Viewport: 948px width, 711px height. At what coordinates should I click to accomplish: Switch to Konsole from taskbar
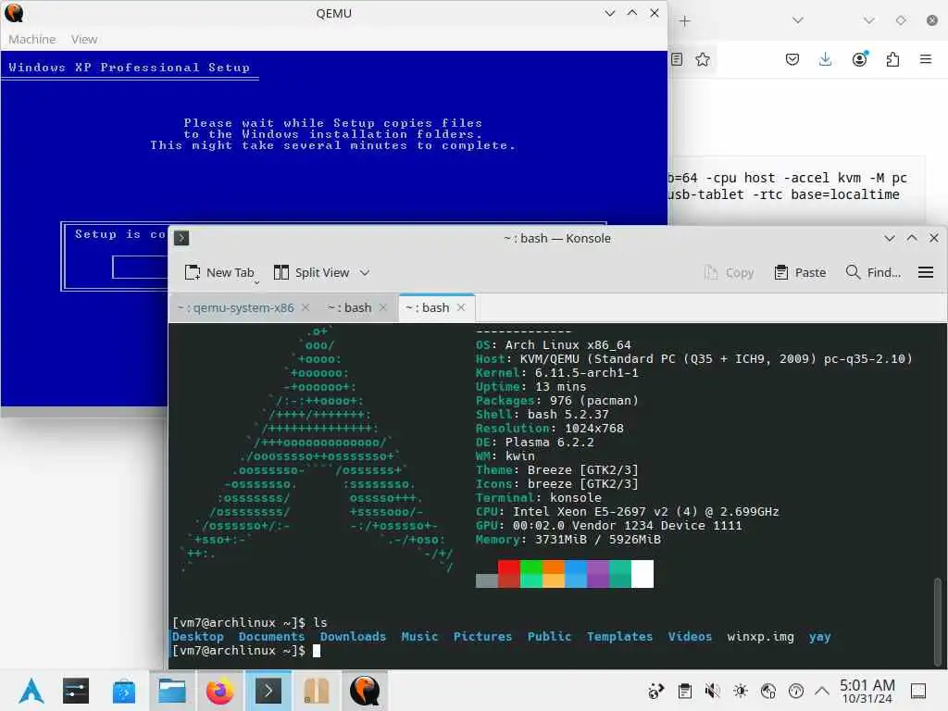click(x=268, y=691)
